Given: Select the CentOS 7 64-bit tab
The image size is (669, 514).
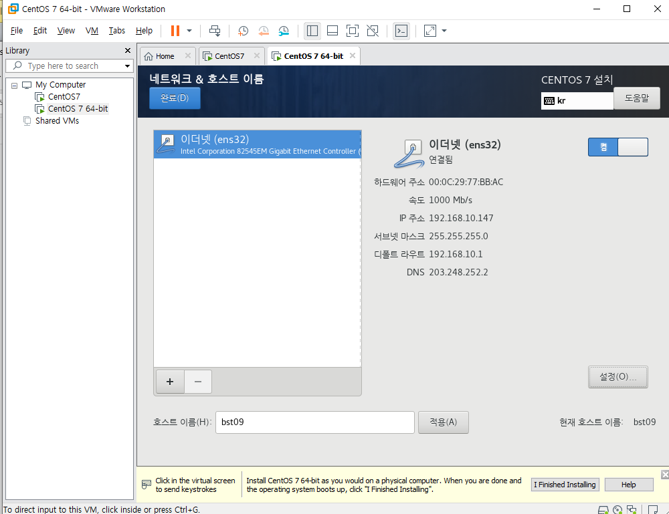Looking at the screenshot, I should tap(313, 56).
